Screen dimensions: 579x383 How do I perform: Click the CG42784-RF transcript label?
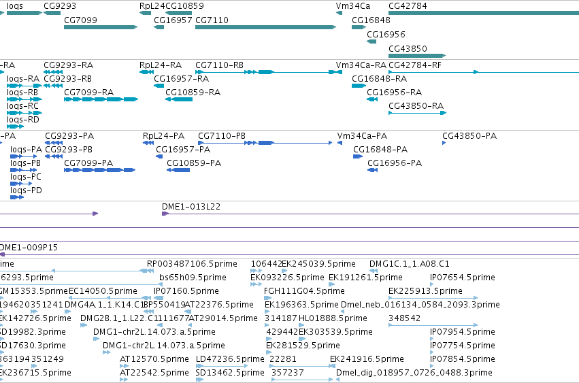(415, 65)
